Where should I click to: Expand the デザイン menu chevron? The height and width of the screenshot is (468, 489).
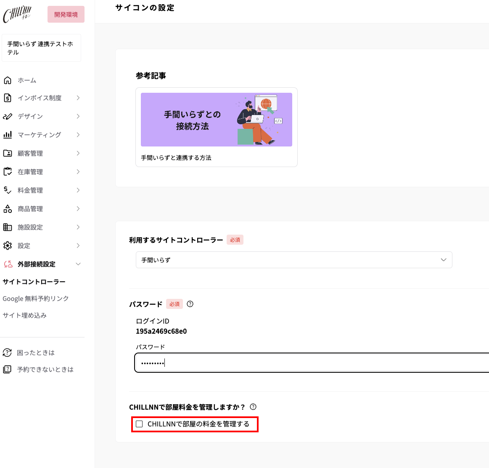tap(78, 116)
